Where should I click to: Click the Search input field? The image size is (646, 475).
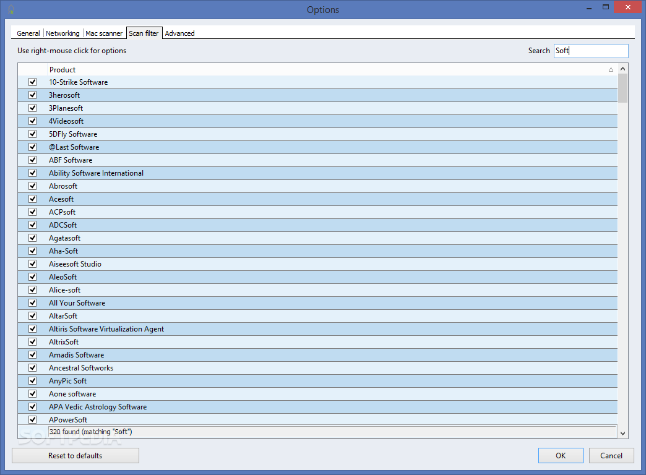[x=591, y=51]
